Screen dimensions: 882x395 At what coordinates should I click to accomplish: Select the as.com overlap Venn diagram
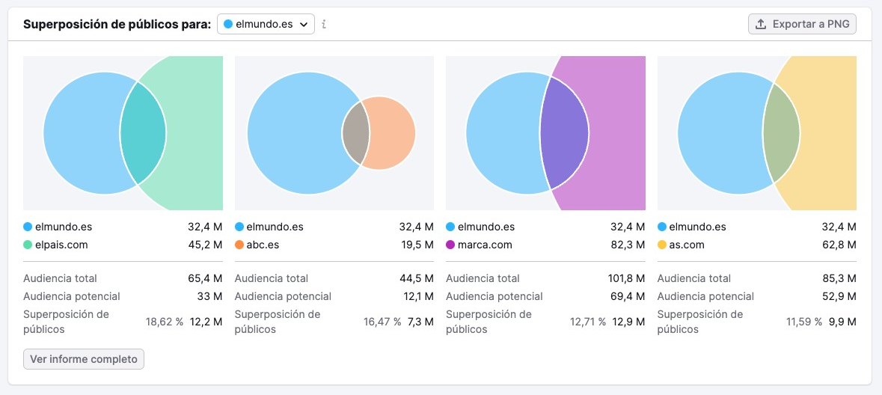pos(756,133)
